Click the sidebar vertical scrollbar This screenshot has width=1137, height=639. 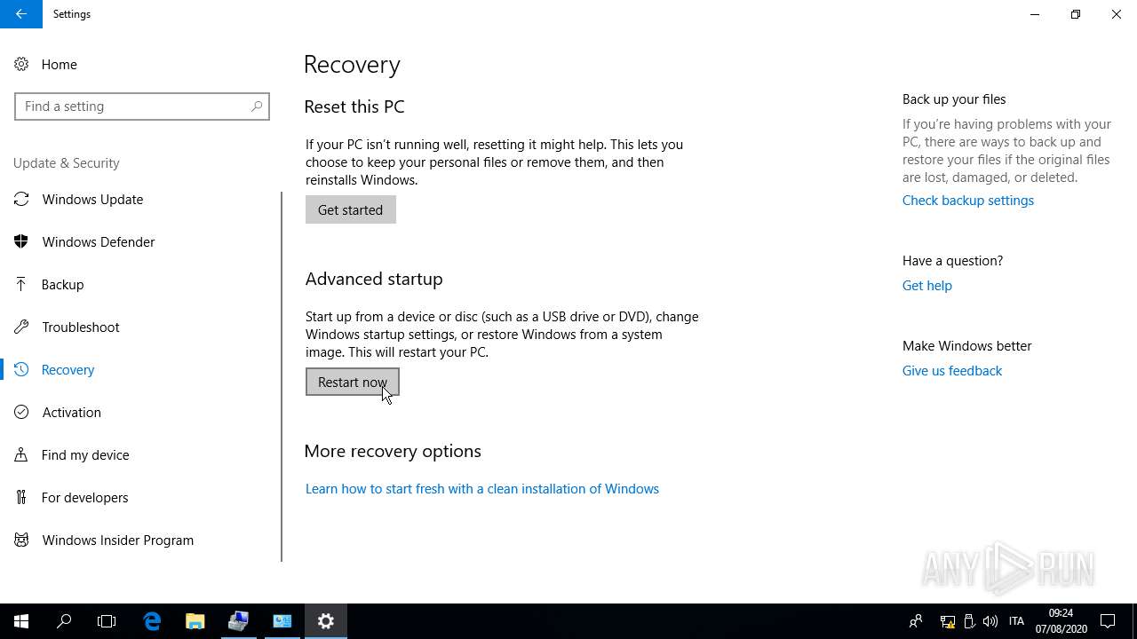coord(282,376)
